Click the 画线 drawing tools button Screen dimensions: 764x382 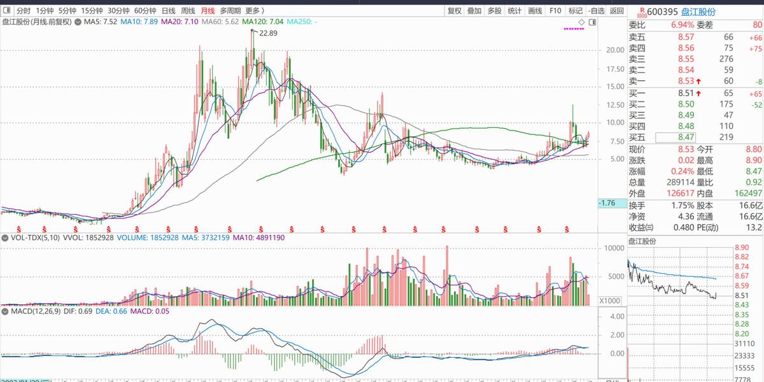click(535, 11)
